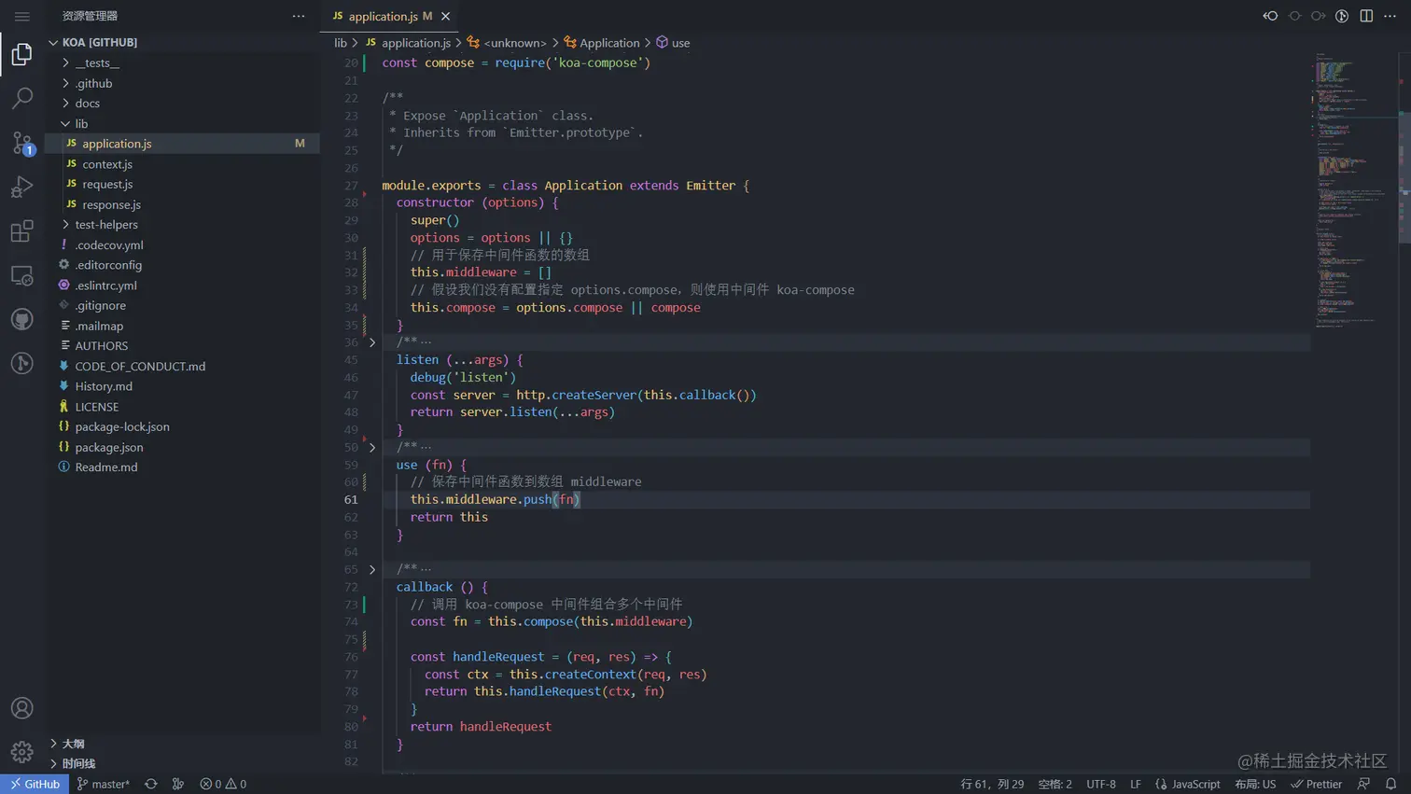The height and width of the screenshot is (794, 1411).
Task: Open explorer panel more actions ellipsis
Action: click(x=299, y=16)
